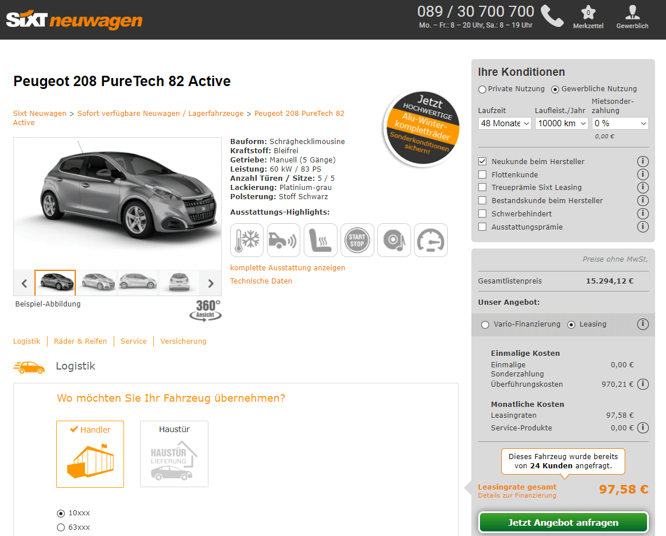This screenshot has width=666, height=536.
Task: Open info for Bestandskunde beim Hersteller
Action: pos(642,200)
